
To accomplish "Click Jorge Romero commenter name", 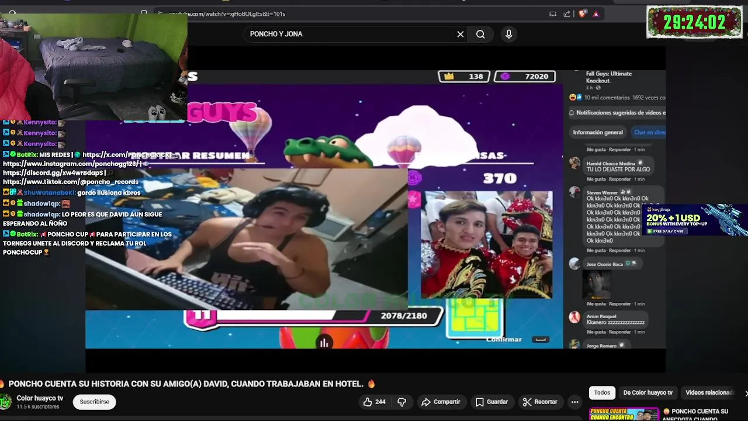I will point(601,346).
